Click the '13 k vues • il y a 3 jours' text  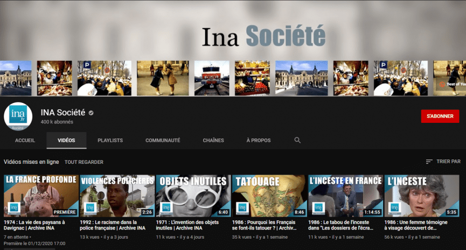point(104,237)
